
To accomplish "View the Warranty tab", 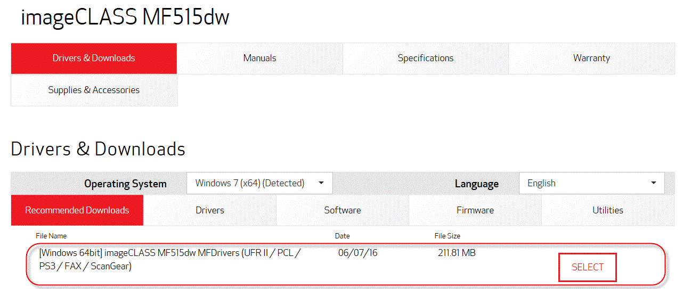I will click(591, 58).
